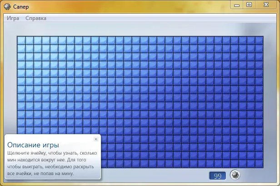Open the Игра menu
The width and height of the screenshot is (280, 186).
coord(13,18)
